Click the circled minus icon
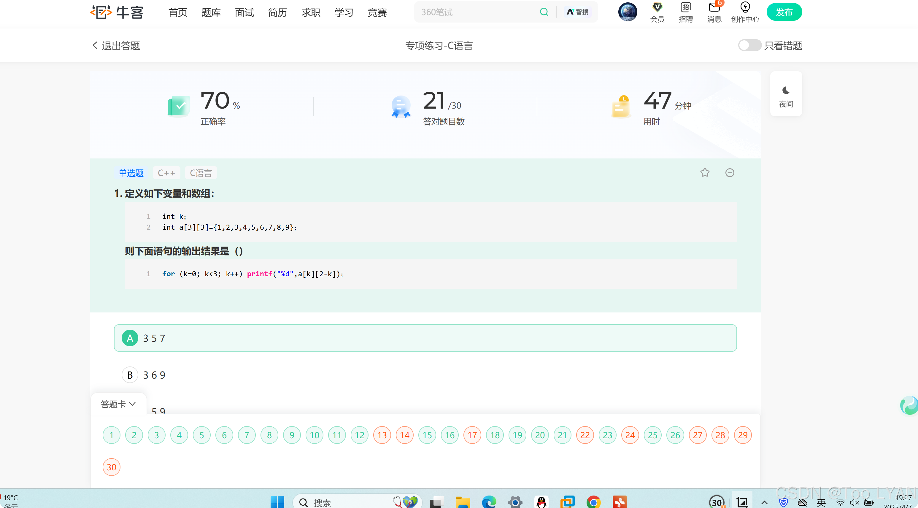This screenshot has height=508, width=918. pos(730,172)
